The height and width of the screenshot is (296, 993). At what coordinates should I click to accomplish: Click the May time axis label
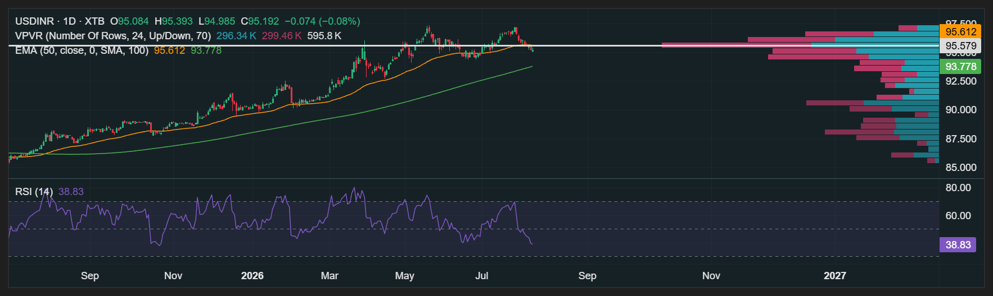click(405, 276)
